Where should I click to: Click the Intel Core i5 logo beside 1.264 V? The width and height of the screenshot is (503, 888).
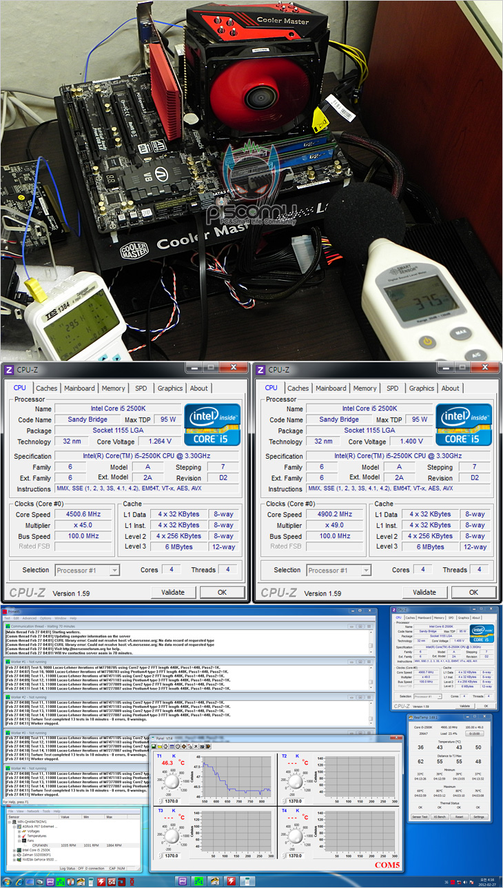[x=212, y=425]
